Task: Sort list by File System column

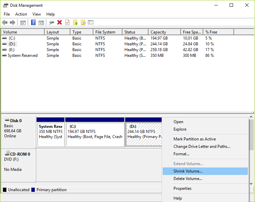Action: (x=105, y=32)
